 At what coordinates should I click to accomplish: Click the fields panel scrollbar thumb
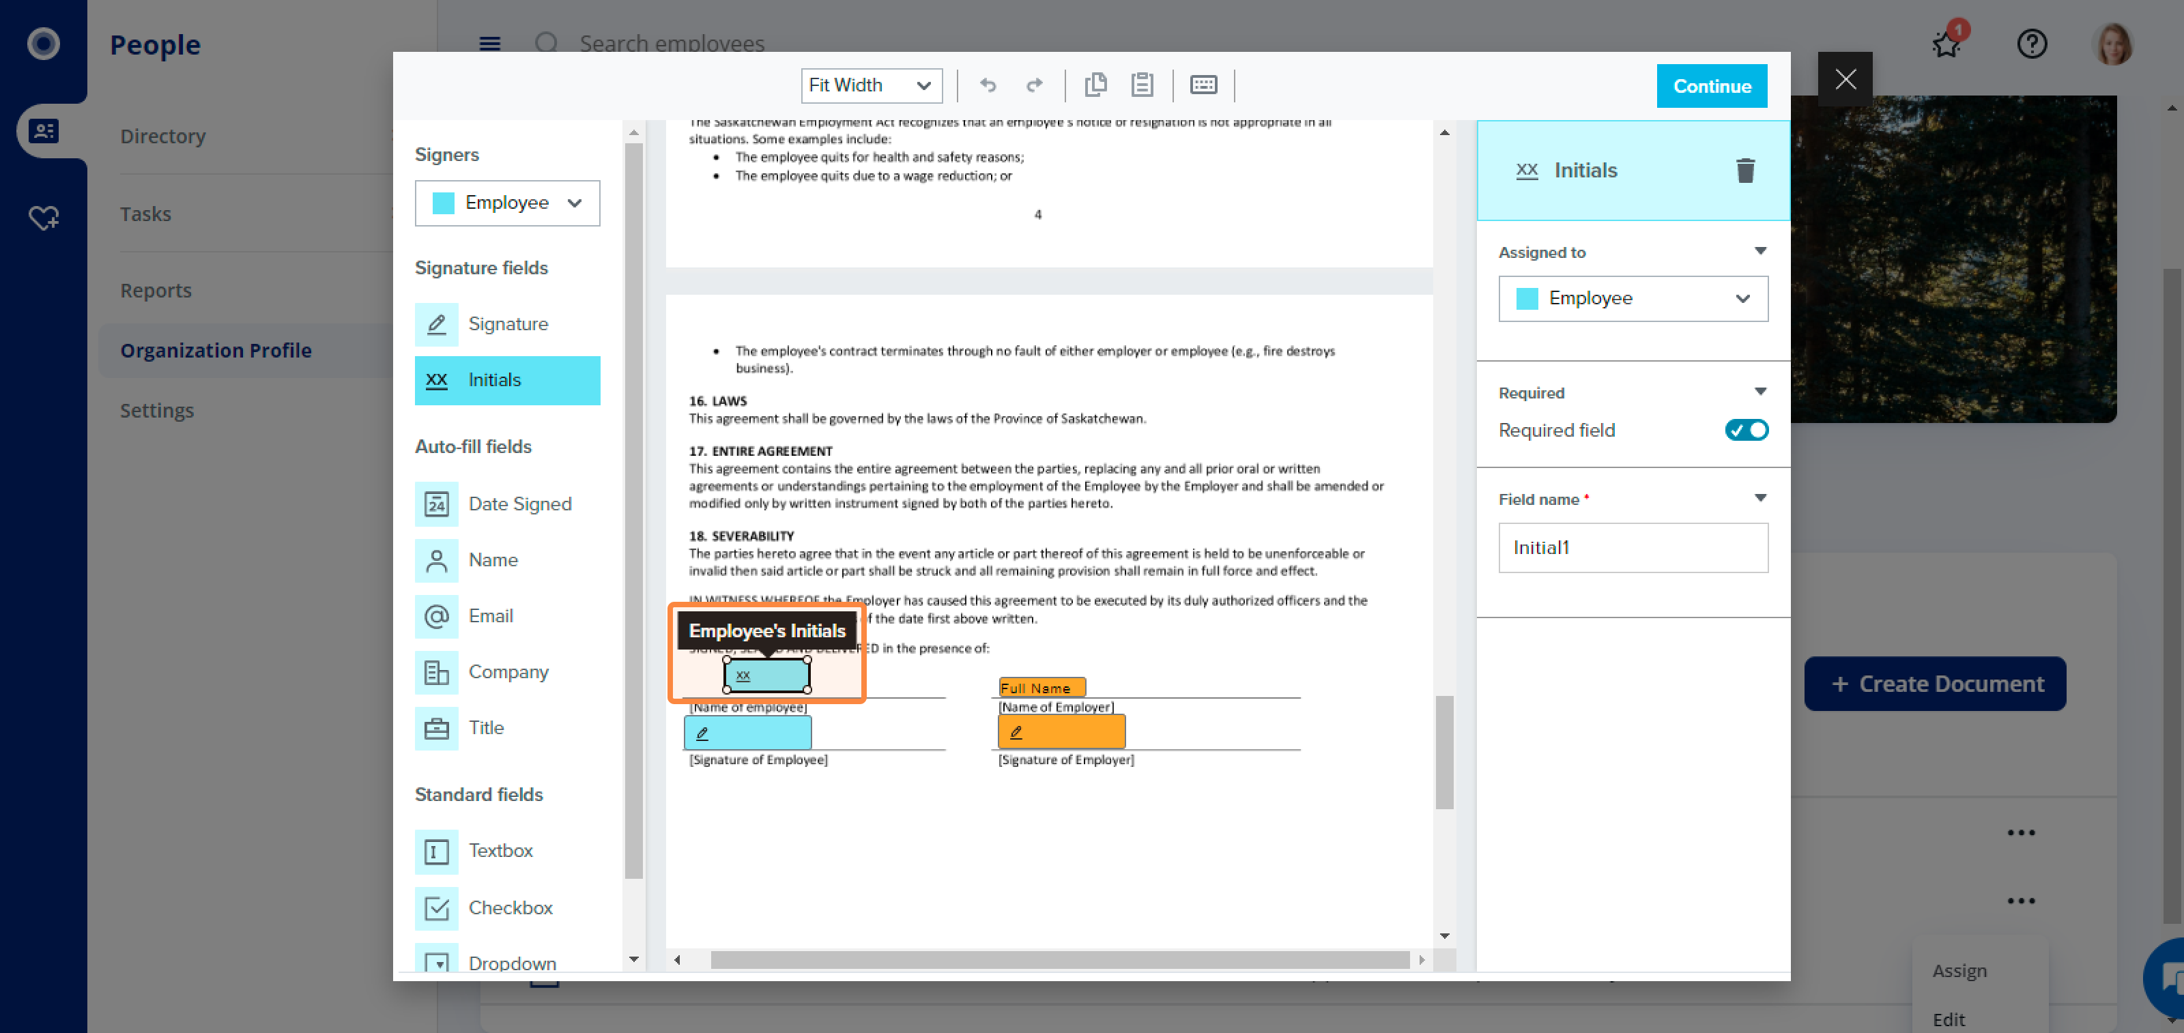633,511
